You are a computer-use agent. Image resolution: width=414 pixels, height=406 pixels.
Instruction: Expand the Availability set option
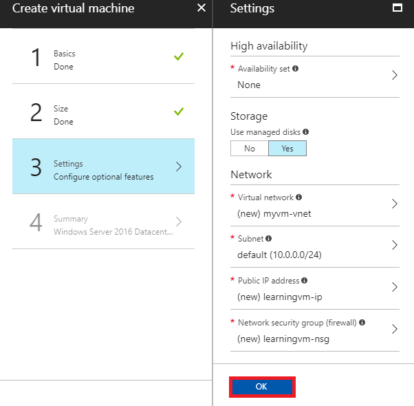[395, 76]
